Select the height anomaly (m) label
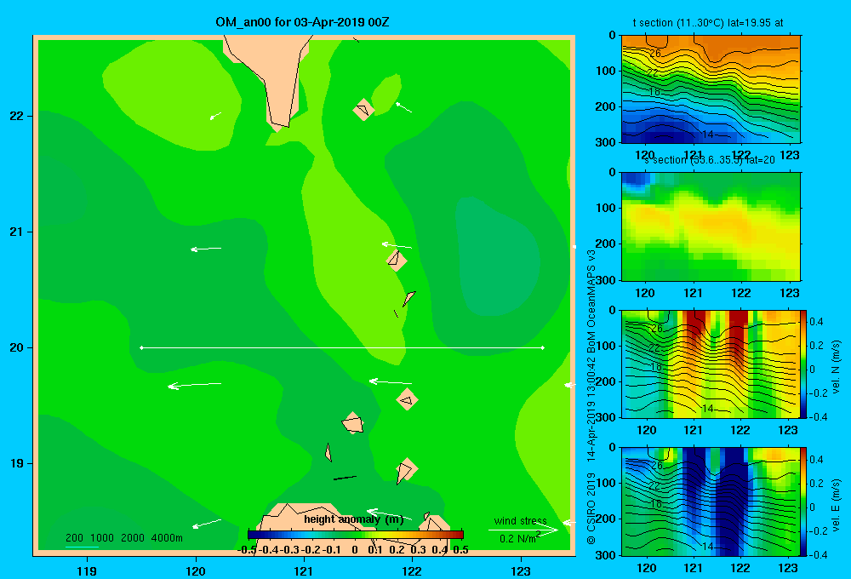The image size is (851, 579). [354, 519]
